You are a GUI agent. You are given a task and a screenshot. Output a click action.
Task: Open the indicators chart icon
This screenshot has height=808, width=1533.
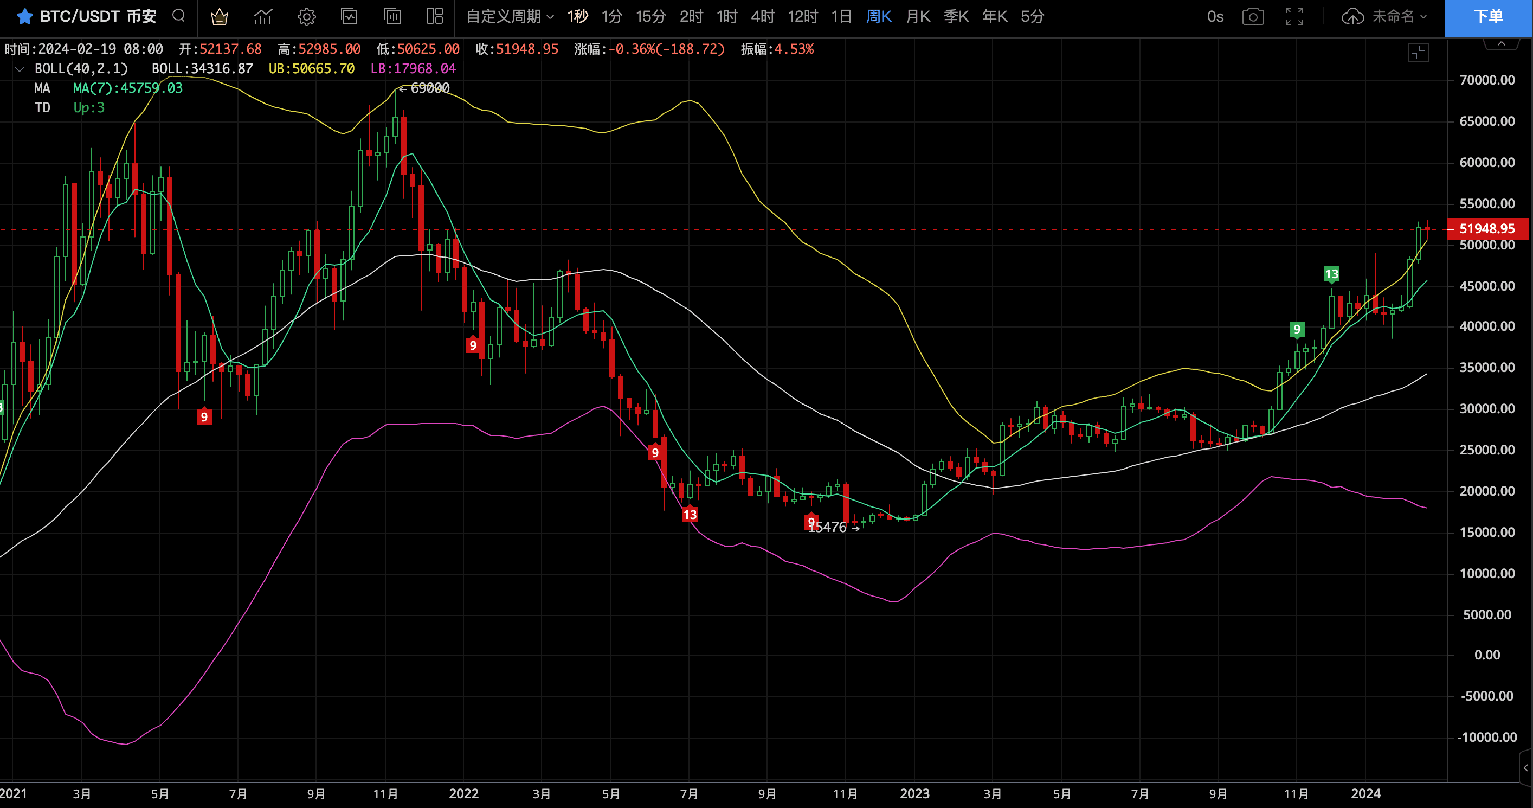(263, 17)
